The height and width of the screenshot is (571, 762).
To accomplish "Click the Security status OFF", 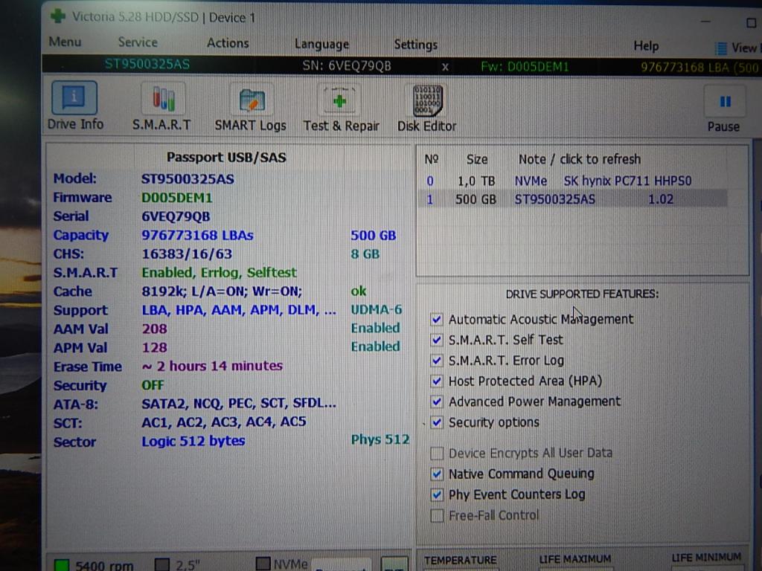I will [x=153, y=385].
